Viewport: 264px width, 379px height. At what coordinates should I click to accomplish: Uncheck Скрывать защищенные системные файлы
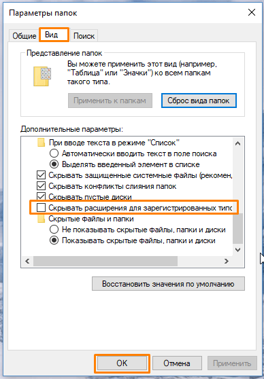tap(41, 175)
